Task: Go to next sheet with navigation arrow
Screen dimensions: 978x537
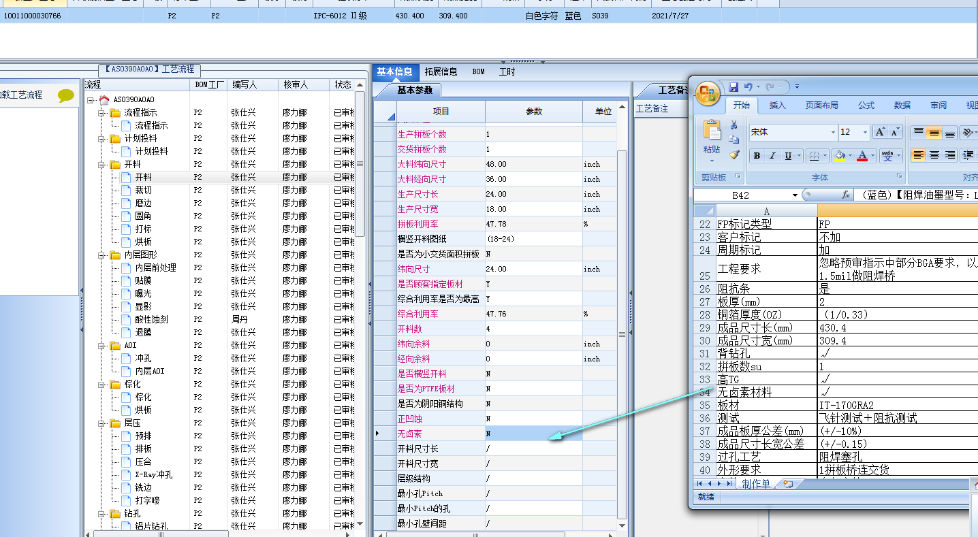Action: coord(721,484)
